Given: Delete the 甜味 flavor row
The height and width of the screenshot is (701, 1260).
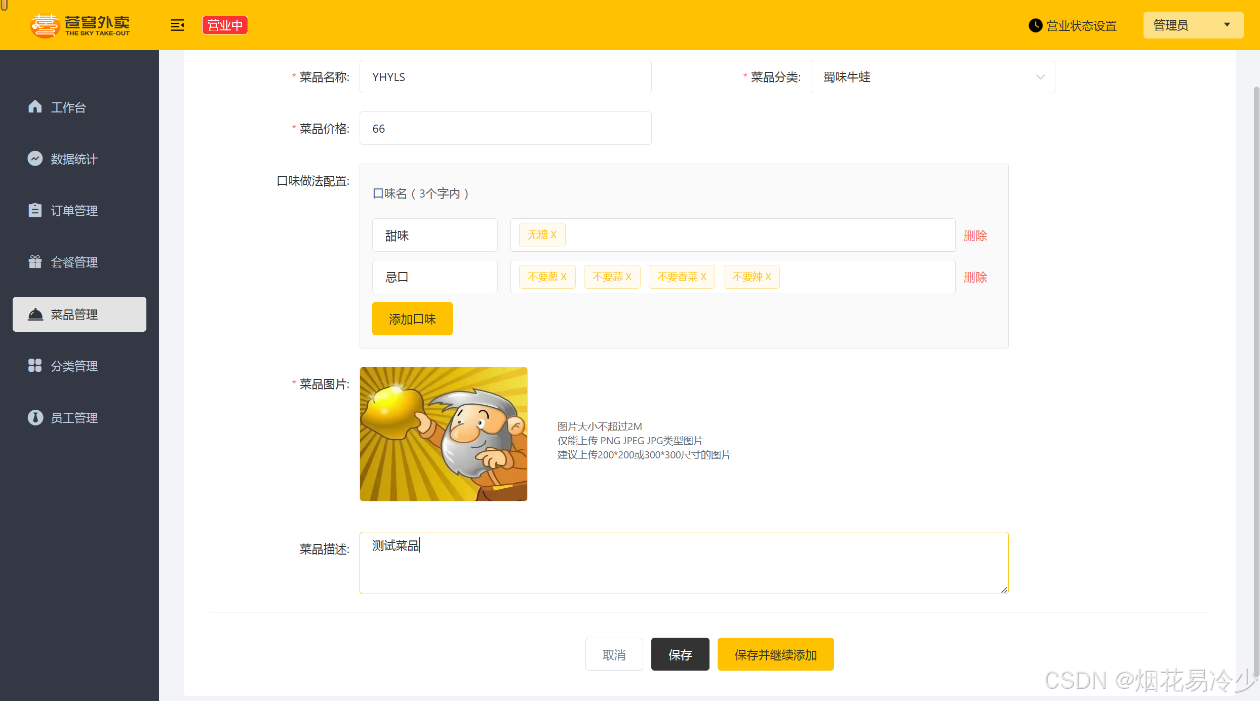Looking at the screenshot, I should 975,236.
